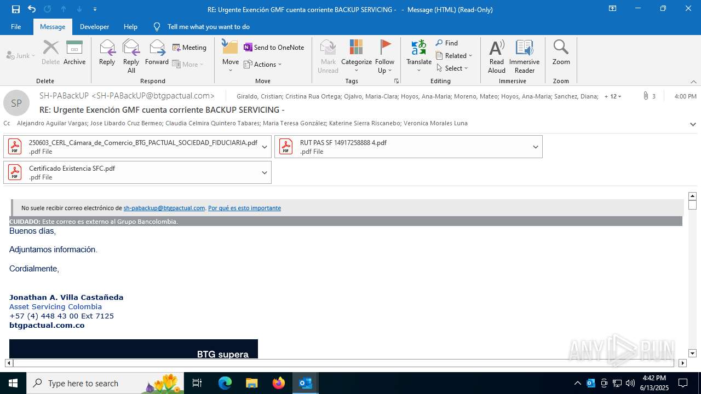
Task: Collapse the ribbon with the chevron
Action: pos(693,82)
